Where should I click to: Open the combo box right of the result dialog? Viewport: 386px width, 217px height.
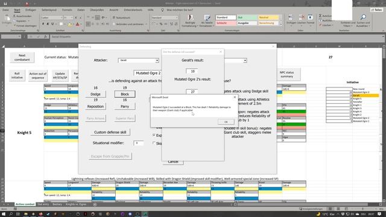tap(245, 60)
